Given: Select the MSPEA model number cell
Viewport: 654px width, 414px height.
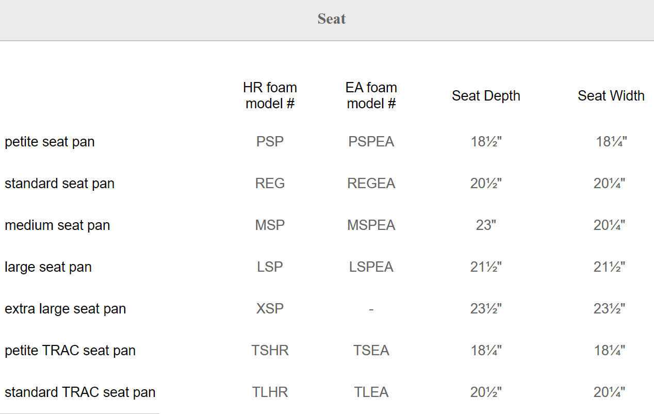Looking at the screenshot, I should (x=371, y=225).
